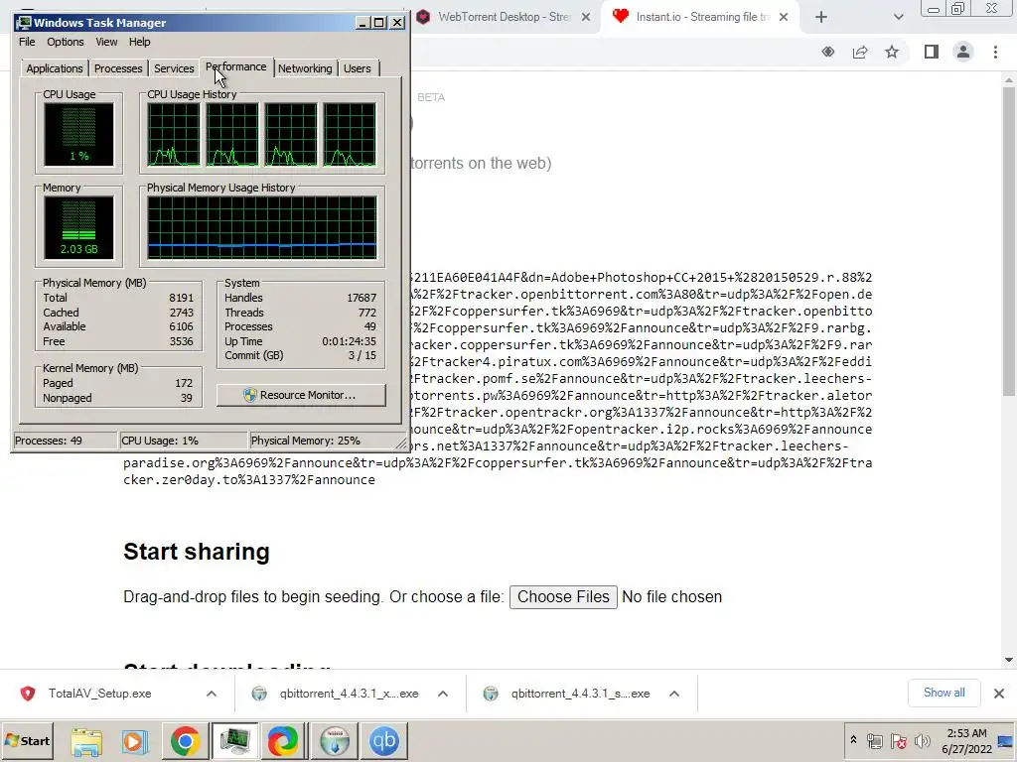Click the scrollbar down arrow
Image resolution: width=1017 pixels, height=762 pixels.
click(1009, 660)
